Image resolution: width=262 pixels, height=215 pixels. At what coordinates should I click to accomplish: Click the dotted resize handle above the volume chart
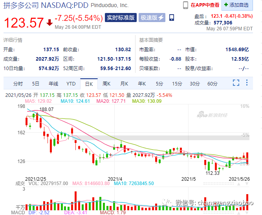(218, 184)
